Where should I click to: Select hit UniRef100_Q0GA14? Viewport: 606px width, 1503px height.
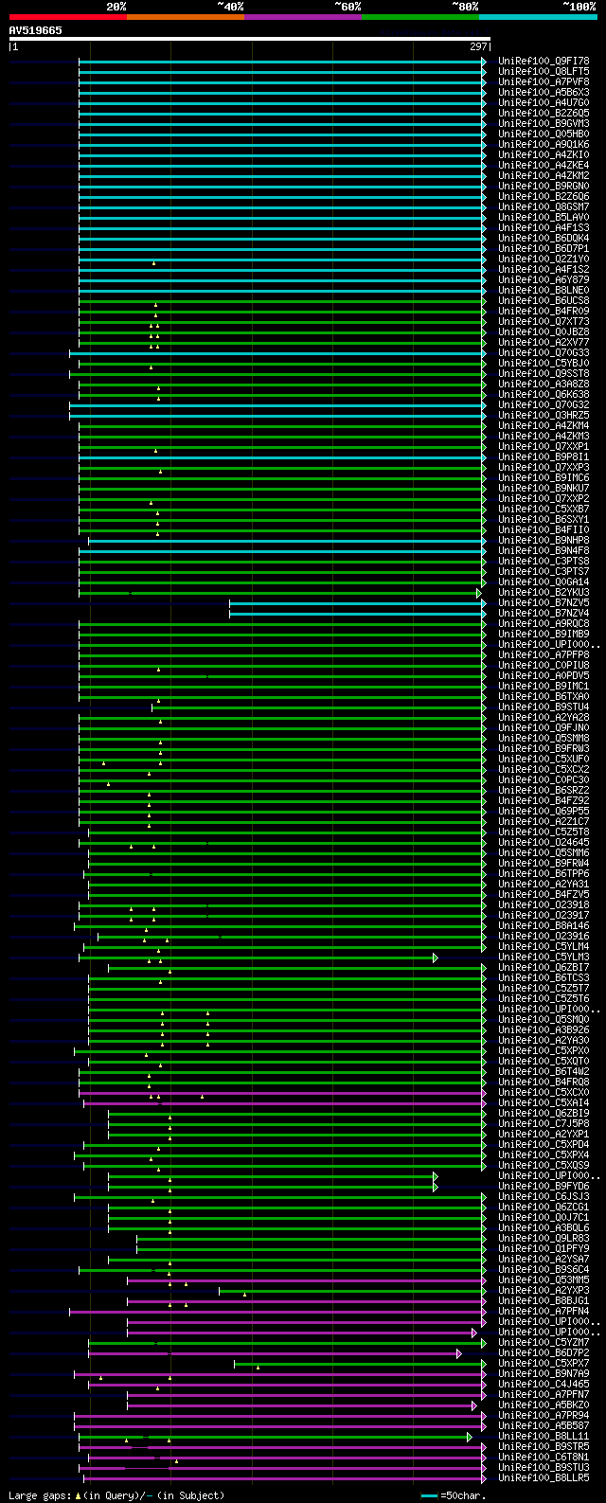(544, 582)
